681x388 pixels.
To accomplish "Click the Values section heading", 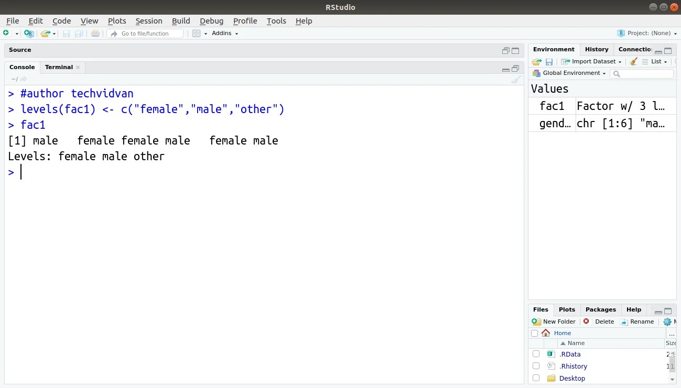I will point(549,89).
